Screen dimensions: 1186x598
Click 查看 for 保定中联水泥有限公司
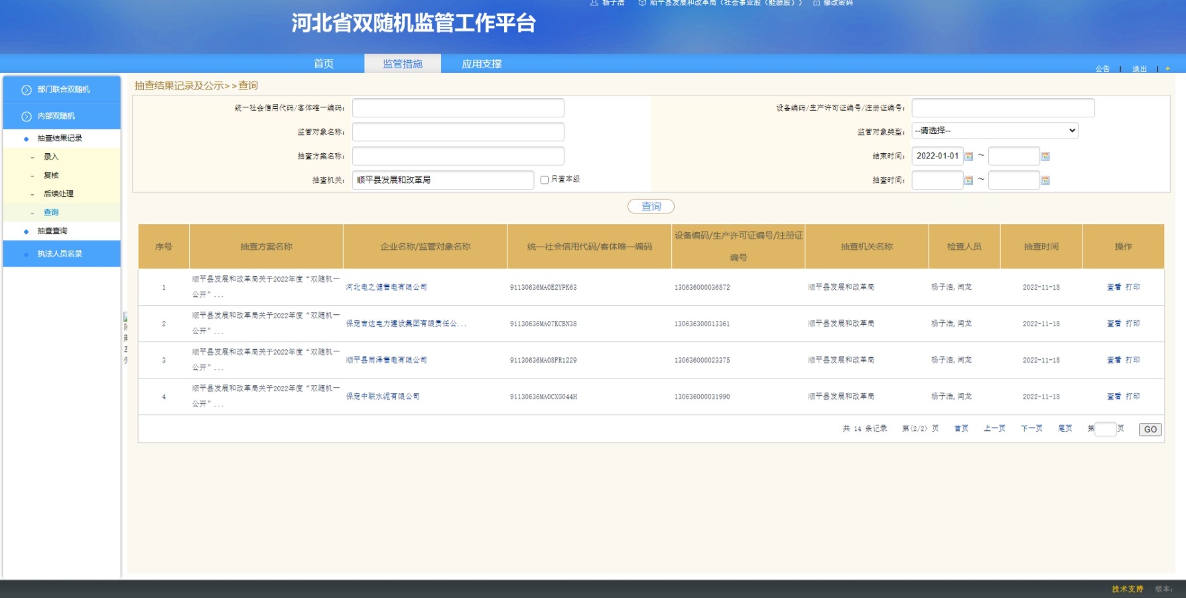(1114, 396)
